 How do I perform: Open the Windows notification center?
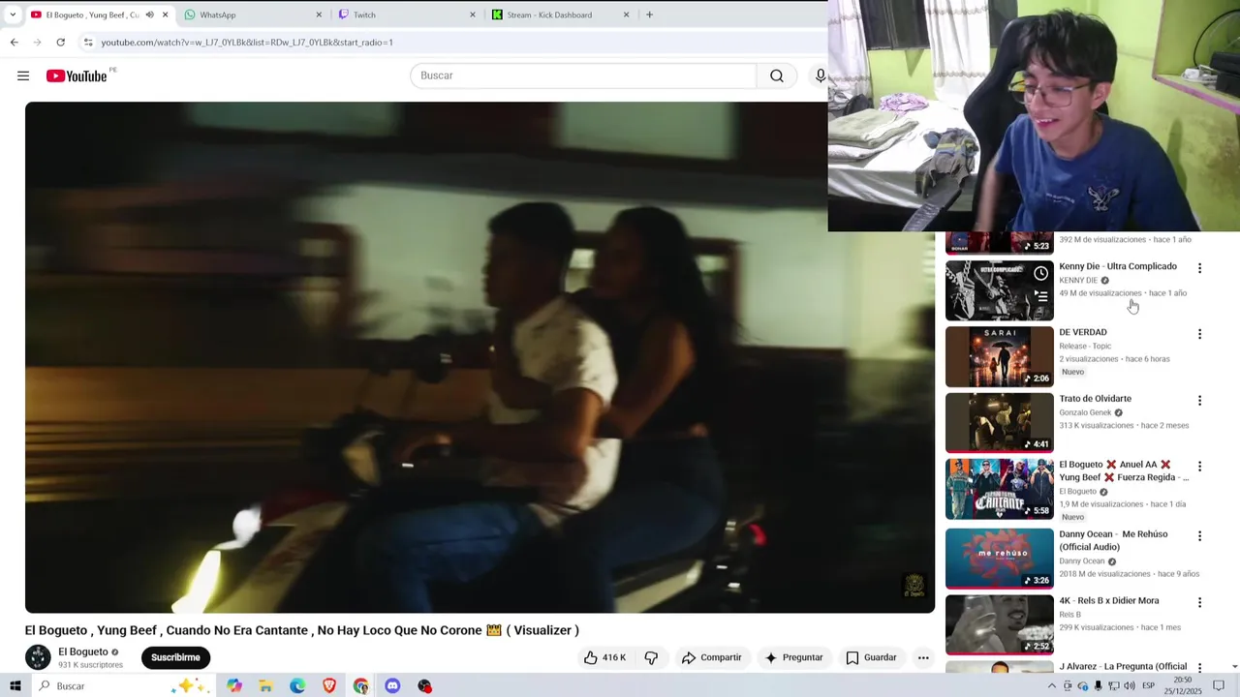(1219, 685)
